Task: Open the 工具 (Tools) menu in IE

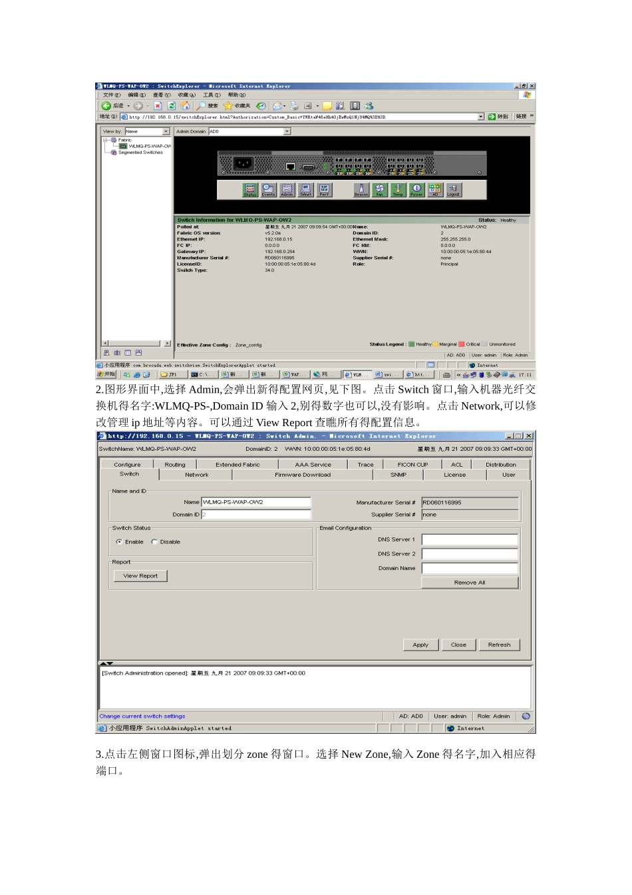Action: [x=212, y=95]
